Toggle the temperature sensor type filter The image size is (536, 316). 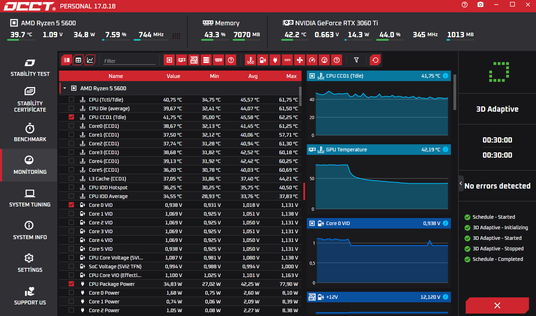tap(251, 60)
